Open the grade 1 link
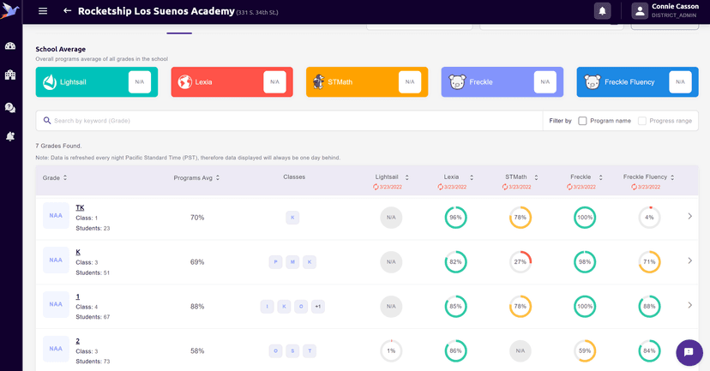Viewport: 710px width, 371px height. [77, 296]
